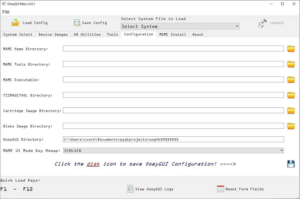This screenshot has width=300, height=199.
Task: Open the File menu
Action: click(6, 12)
